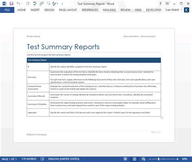
Task: Select Print Layout view in status bar
Action: [x=134, y=159]
